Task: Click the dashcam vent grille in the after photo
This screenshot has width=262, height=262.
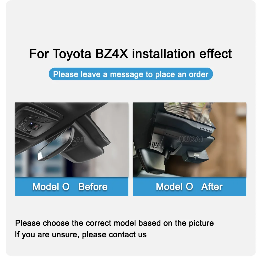Action: tap(155, 145)
